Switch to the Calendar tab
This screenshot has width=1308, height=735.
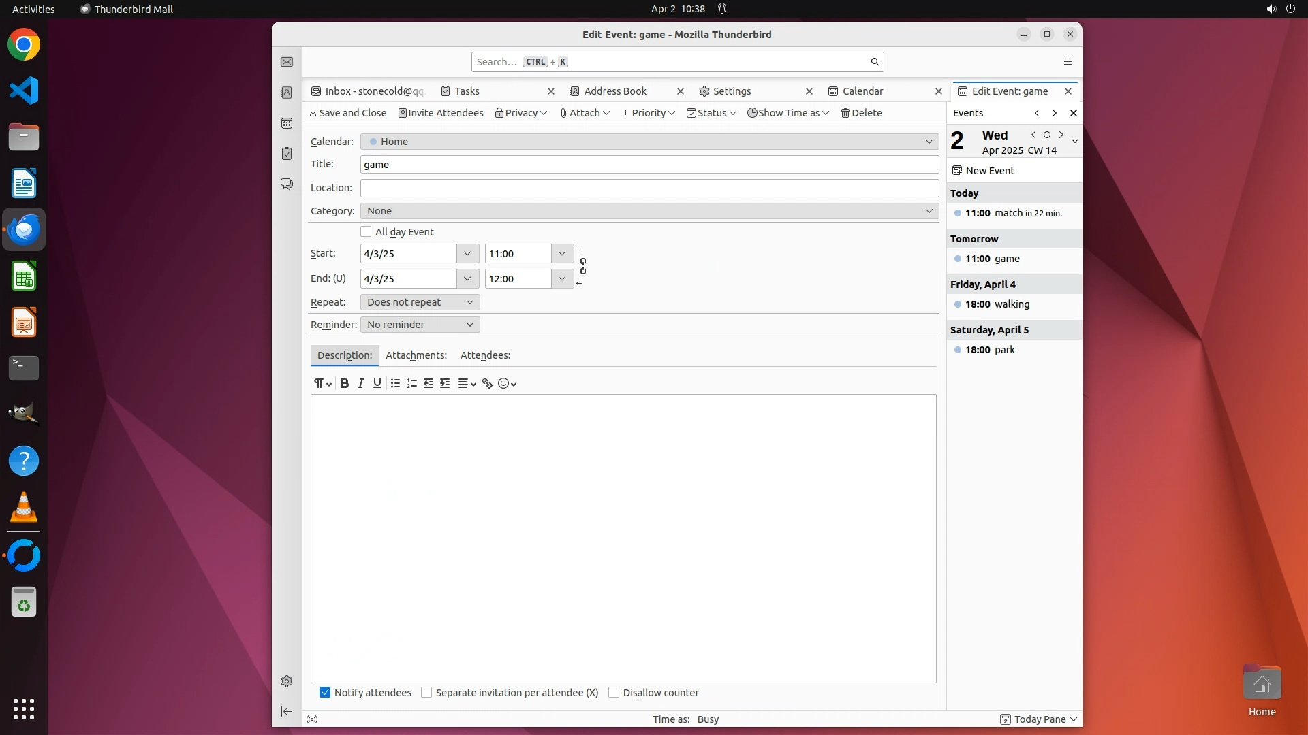862,91
